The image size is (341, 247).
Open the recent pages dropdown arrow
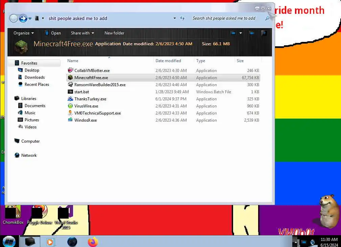30,19
